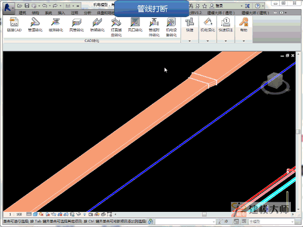Click the duct transition fitting
303x227 pixels.
(203, 80)
